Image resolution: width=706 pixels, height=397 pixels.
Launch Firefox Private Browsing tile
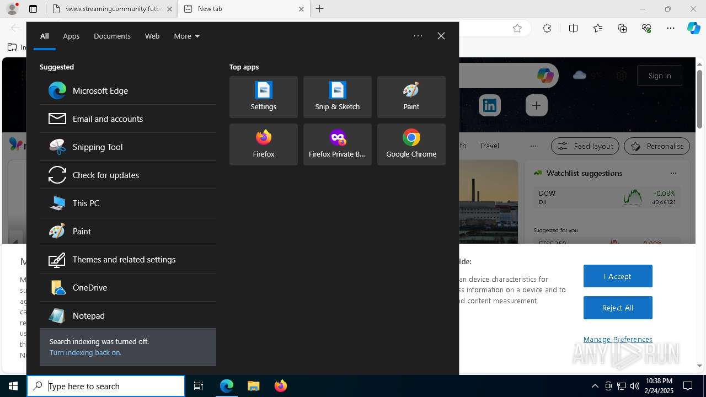pos(338,144)
